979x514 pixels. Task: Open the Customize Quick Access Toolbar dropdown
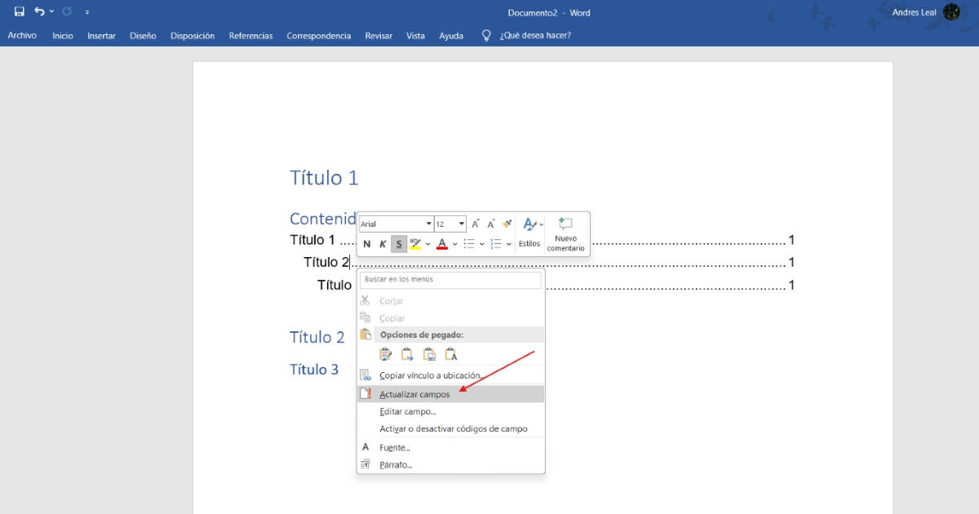[x=87, y=12]
